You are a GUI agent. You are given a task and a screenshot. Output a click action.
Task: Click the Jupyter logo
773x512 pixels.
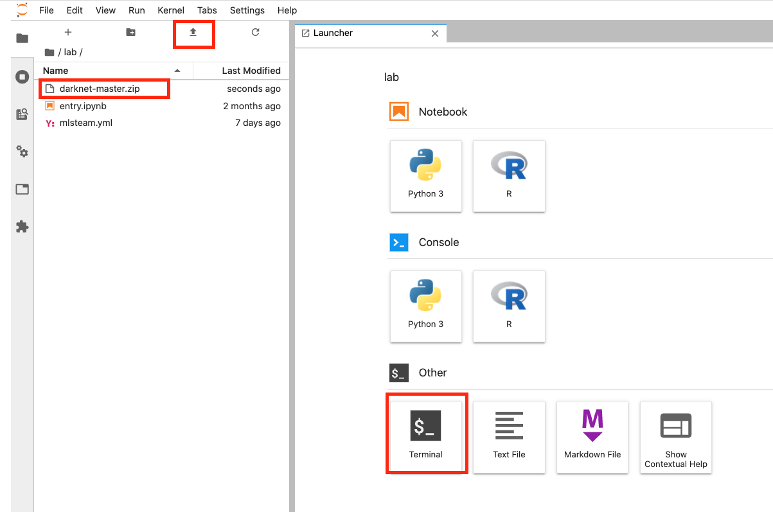coord(22,10)
